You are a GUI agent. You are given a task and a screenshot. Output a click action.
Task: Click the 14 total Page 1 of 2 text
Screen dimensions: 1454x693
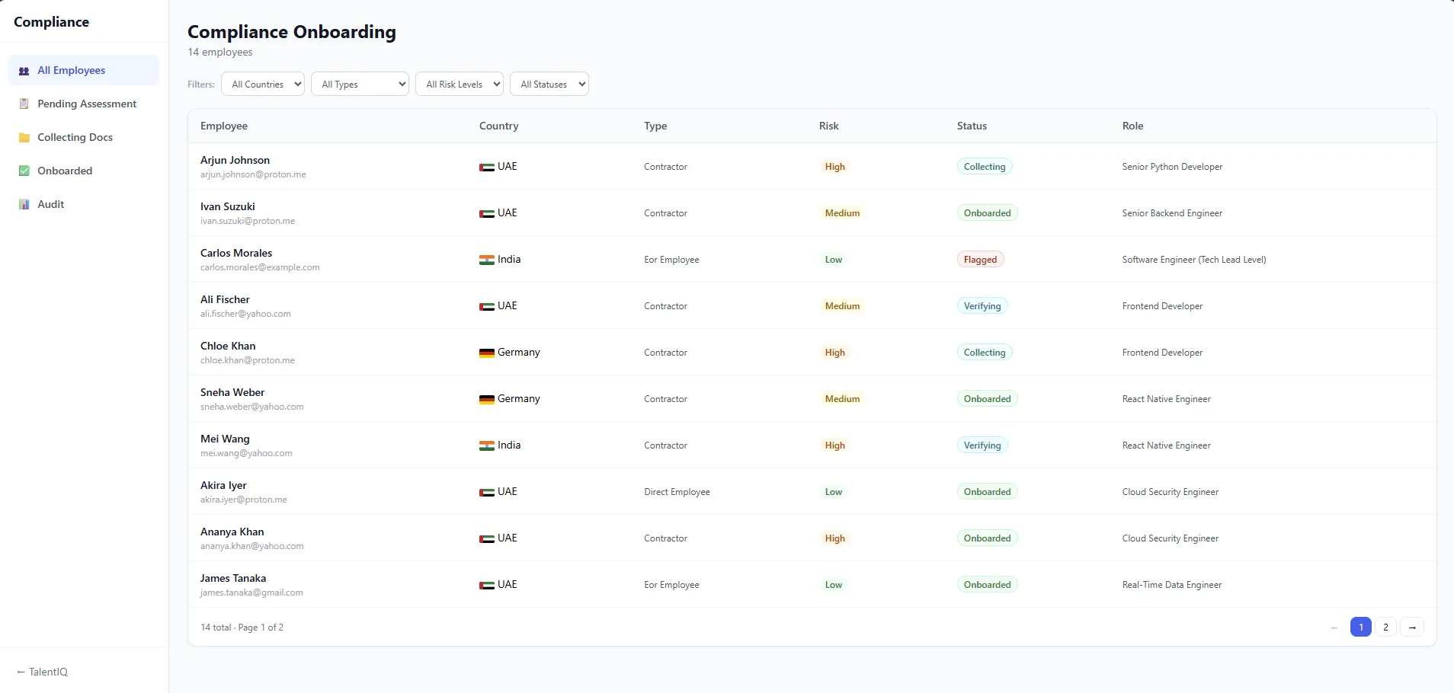tap(242, 628)
